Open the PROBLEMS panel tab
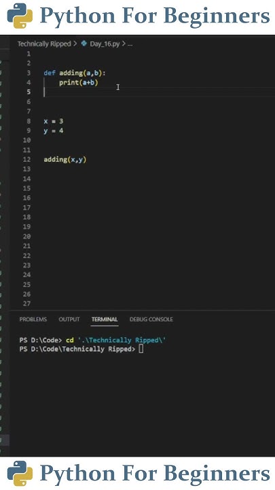 point(33,319)
